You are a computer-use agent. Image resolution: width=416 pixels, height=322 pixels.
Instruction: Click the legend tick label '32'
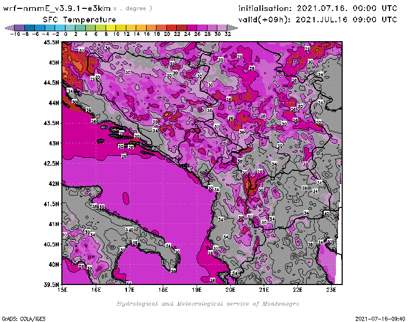click(x=228, y=34)
